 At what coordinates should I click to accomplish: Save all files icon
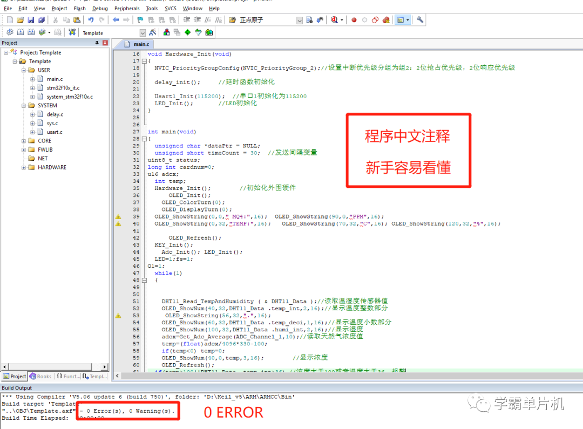(41, 20)
